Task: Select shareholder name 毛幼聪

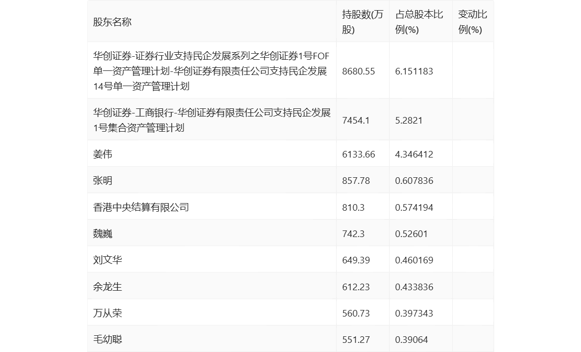Action: [107, 339]
